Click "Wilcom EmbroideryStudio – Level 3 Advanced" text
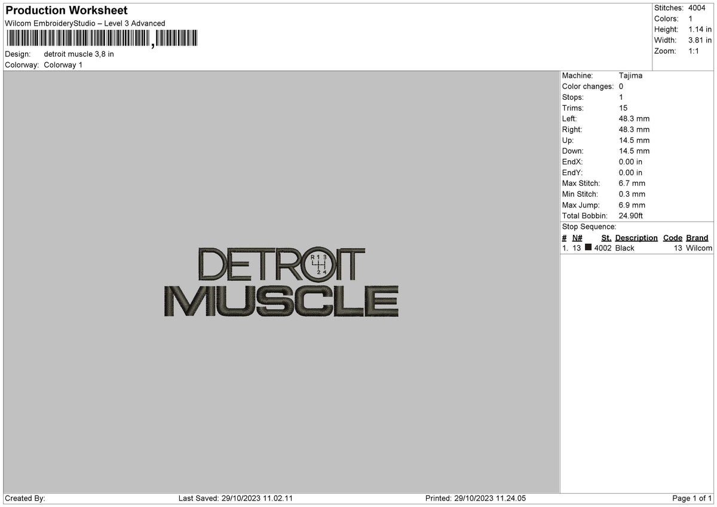The height and width of the screenshot is (507, 717). [85, 23]
